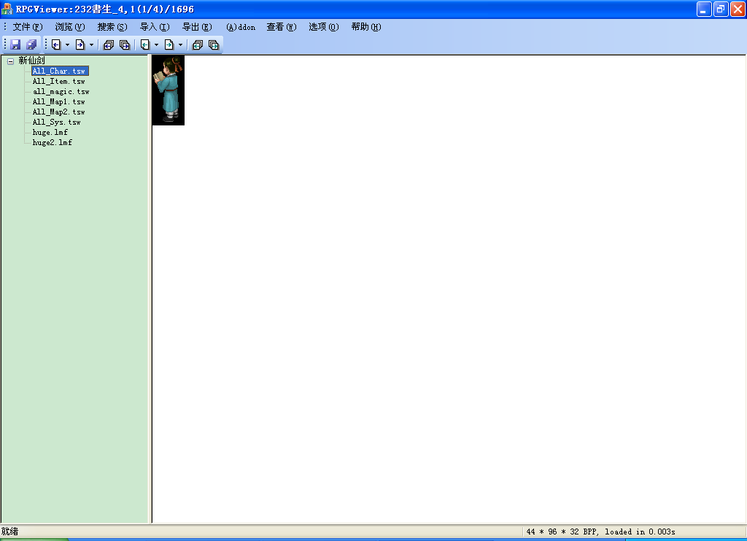Open the 浏览(V) menu

(70, 27)
